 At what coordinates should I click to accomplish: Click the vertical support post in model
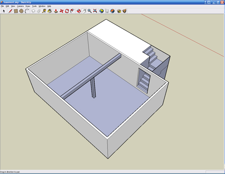(93, 88)
